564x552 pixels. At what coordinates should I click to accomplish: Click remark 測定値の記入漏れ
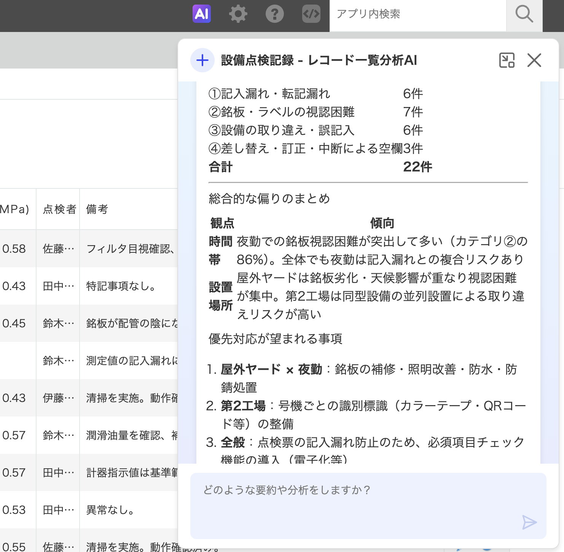point(132,361)
